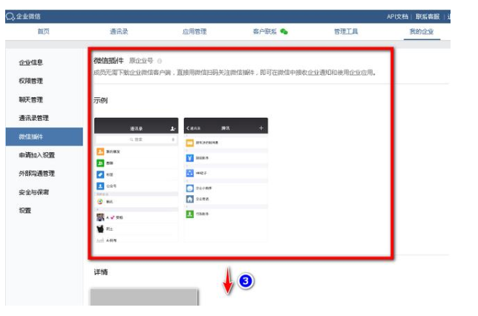The image size is (478, 316).
Task: Open 外部沟通管理 in the sidebar
Action: click(x=37, y=174)
